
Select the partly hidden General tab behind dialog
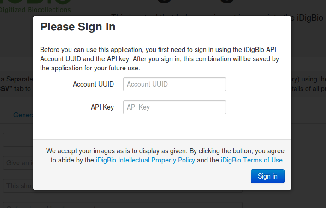point(23,115)
